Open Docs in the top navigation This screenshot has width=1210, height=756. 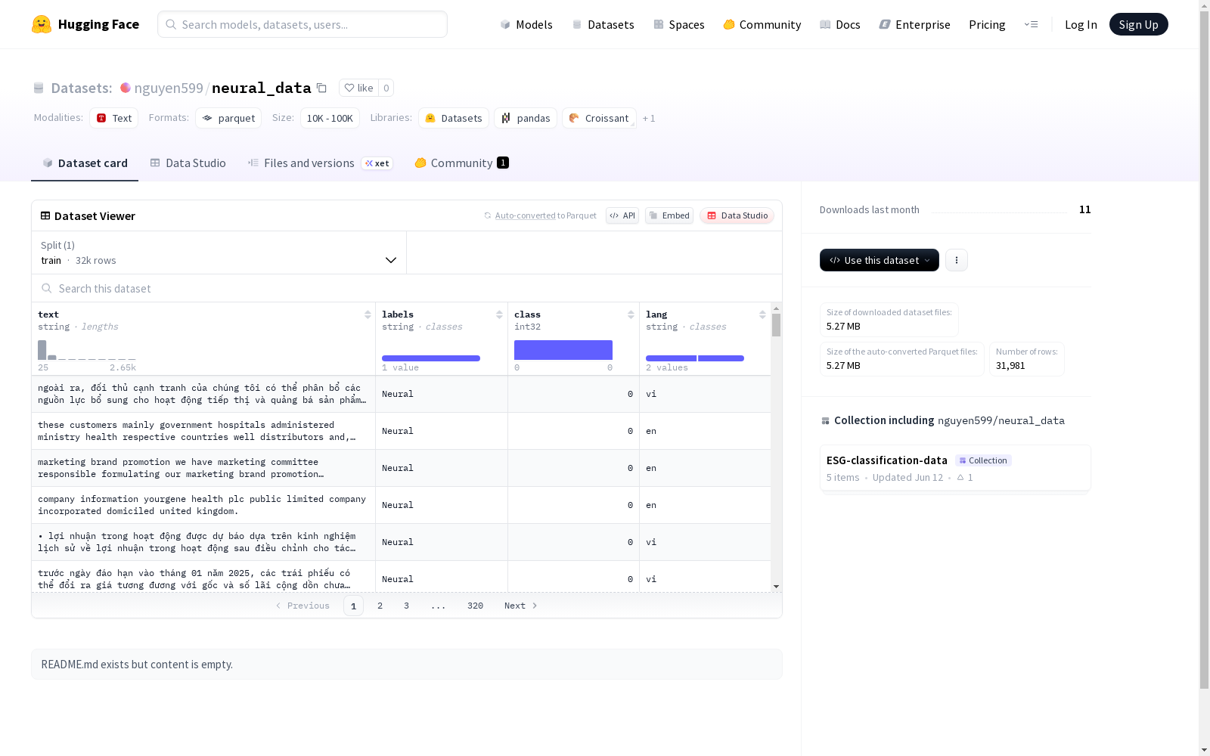point(840,24)
